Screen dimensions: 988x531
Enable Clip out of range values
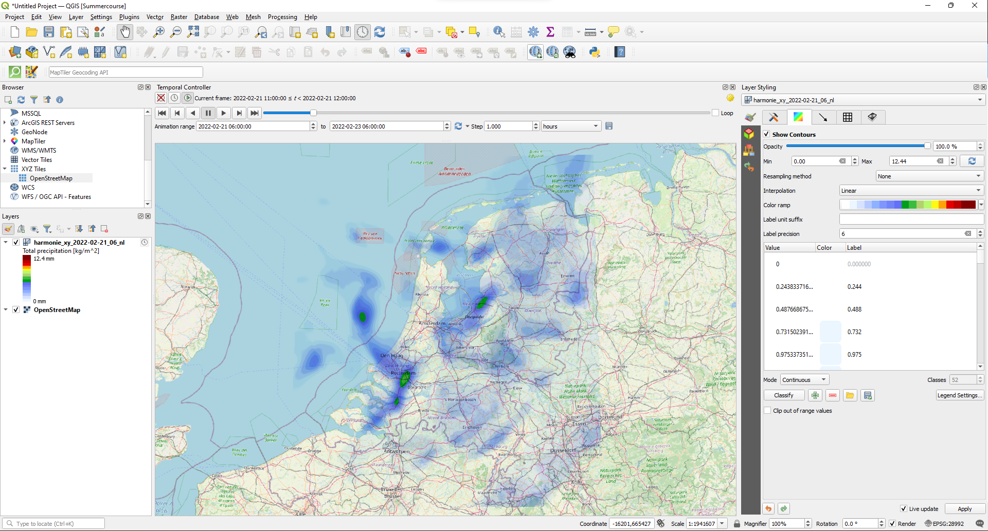[767, 411]
